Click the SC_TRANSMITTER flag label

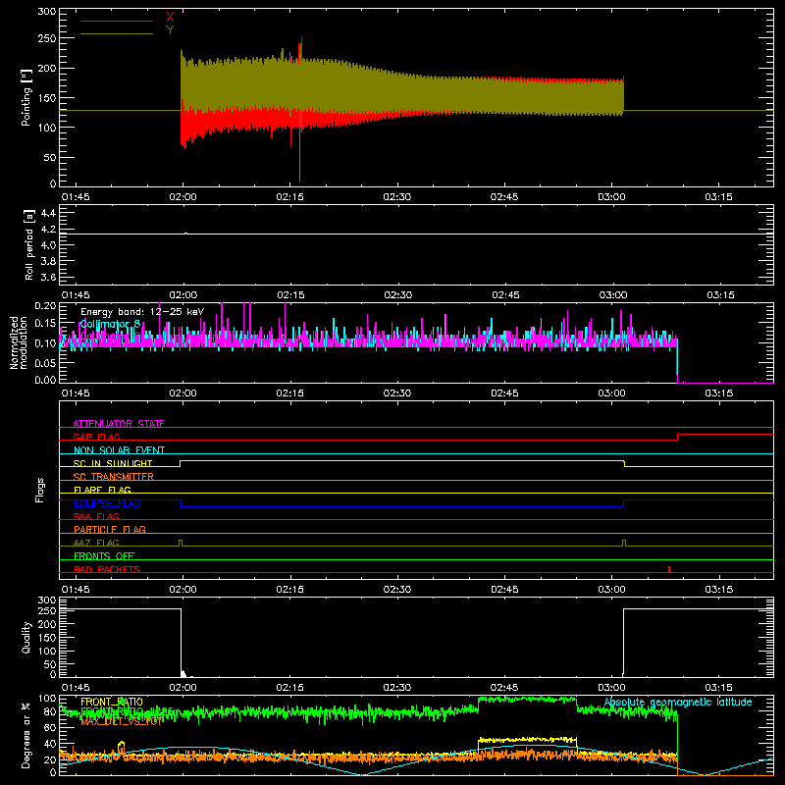click(x=114, y=476)
